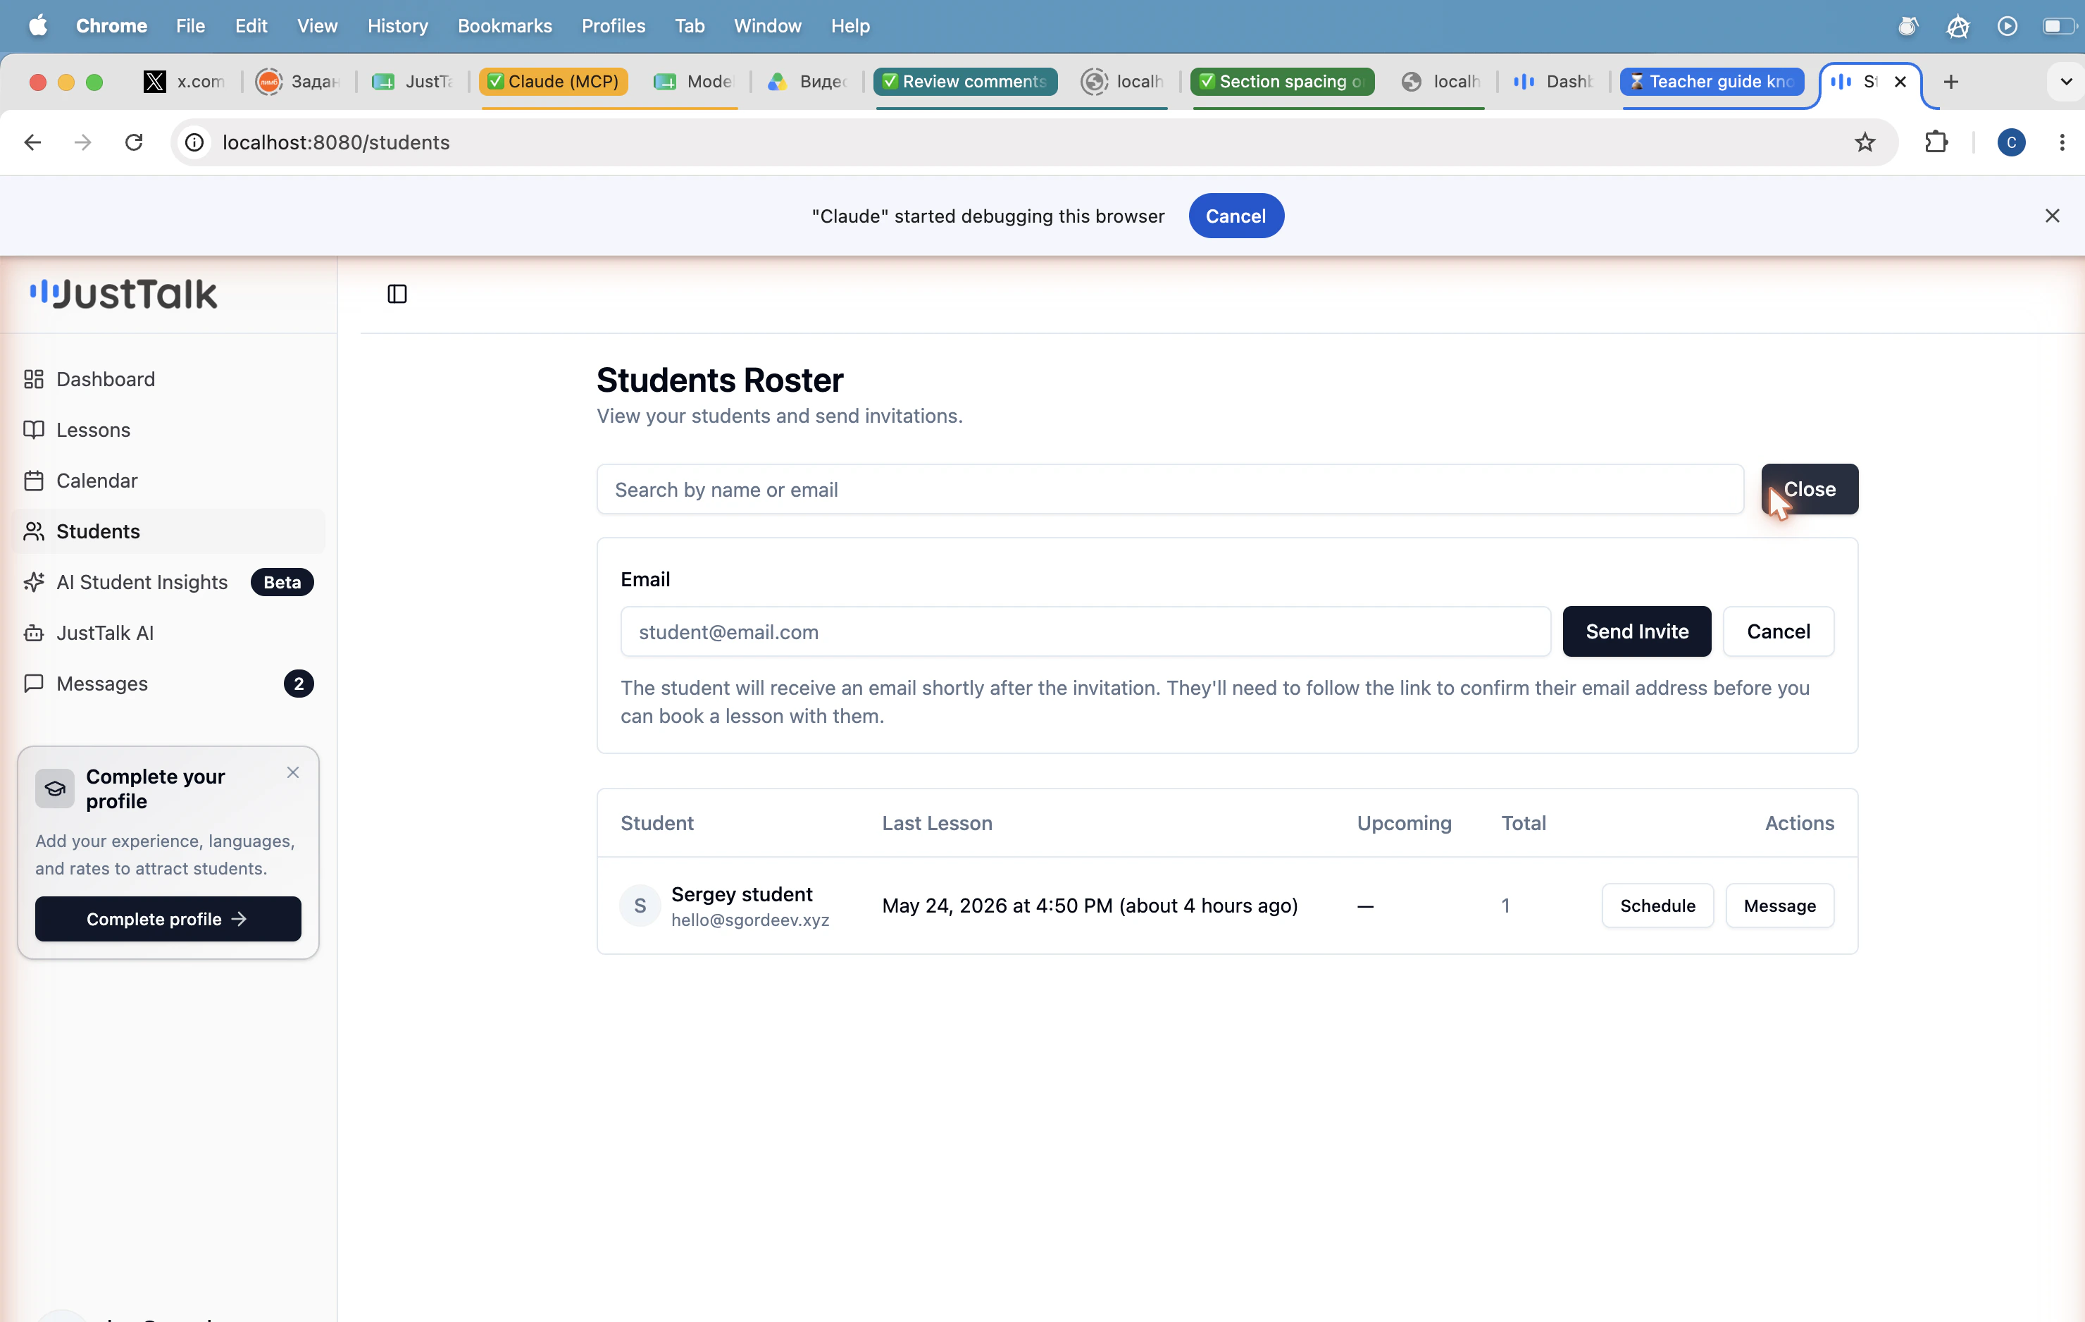Click the Upcoming column header

point(1404,823)
